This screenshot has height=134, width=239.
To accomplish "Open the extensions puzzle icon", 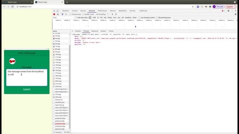I will (x=210, y=7).
